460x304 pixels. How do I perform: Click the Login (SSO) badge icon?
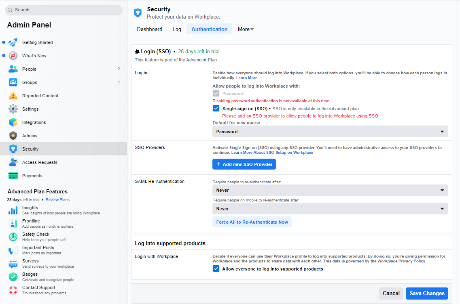click(137, 52)
